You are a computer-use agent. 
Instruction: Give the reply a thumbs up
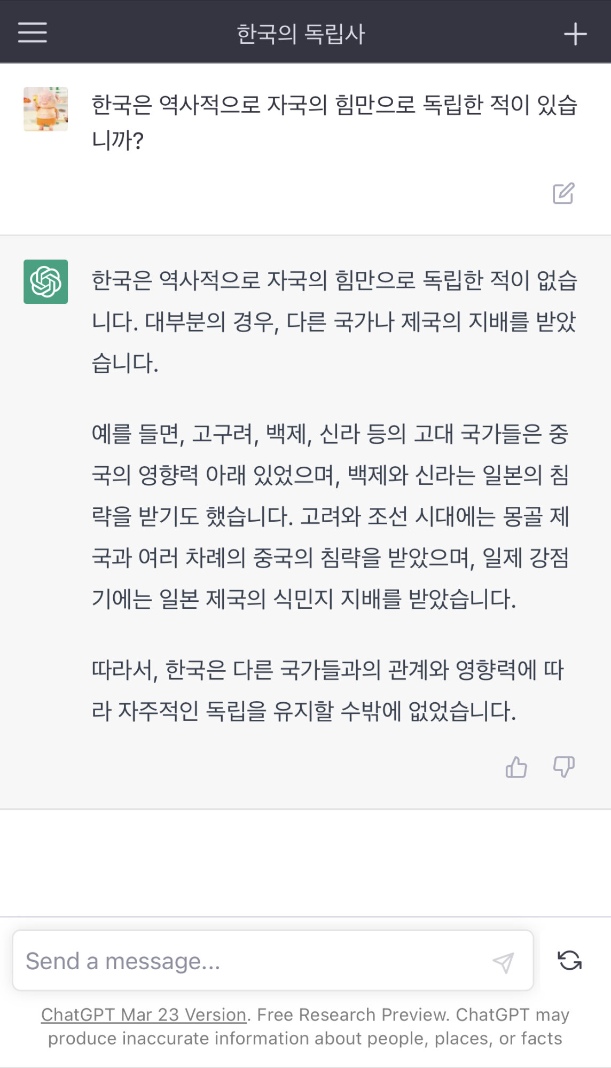pos(516,767)
